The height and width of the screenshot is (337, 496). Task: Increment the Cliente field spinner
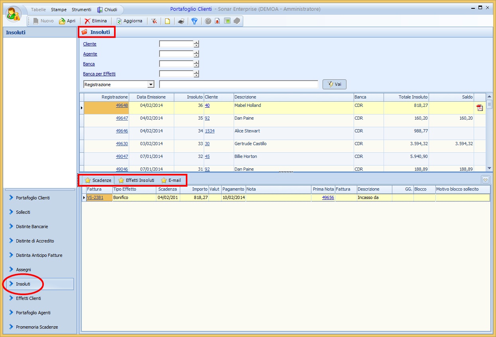(x=196, y=42)
